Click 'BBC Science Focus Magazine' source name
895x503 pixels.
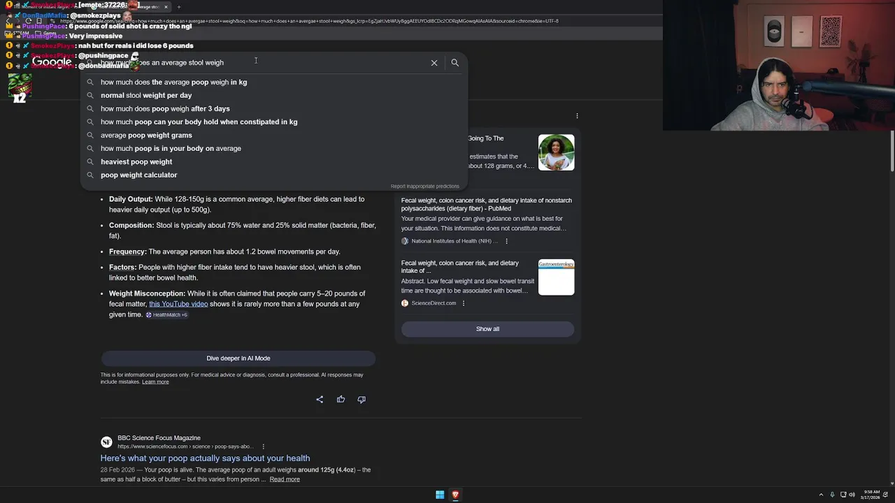click(159, 438)
